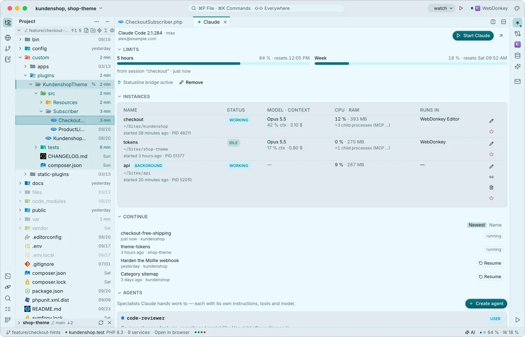Collapse the LIMITS section
The height and width of the screenshot is (337, 525).
coord(128,49)
